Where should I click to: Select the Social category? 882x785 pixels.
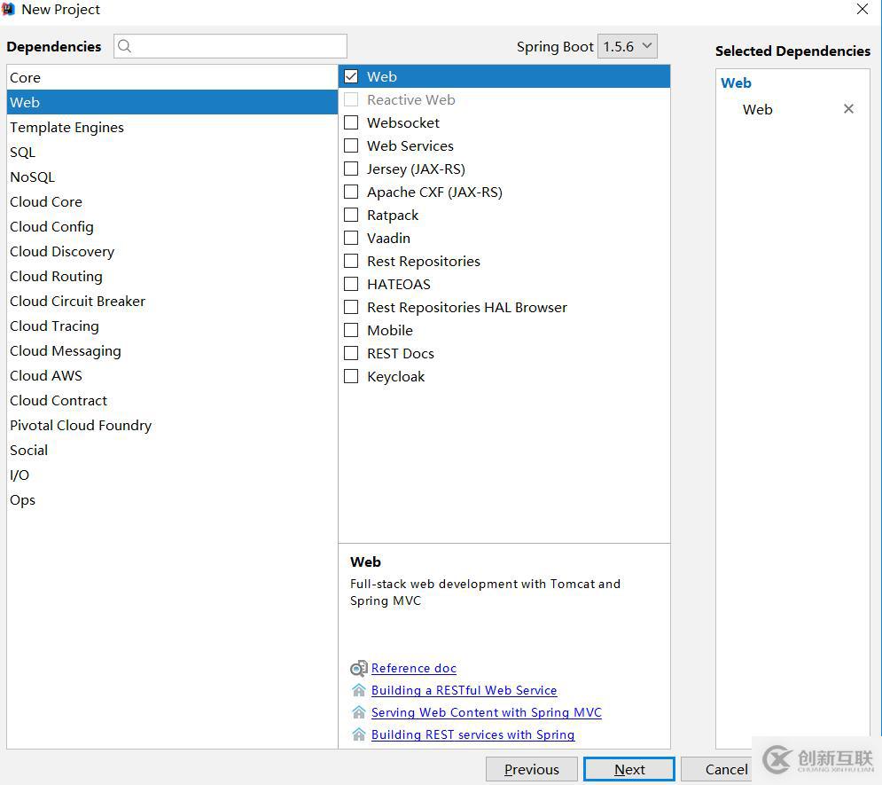coord(172,451)
